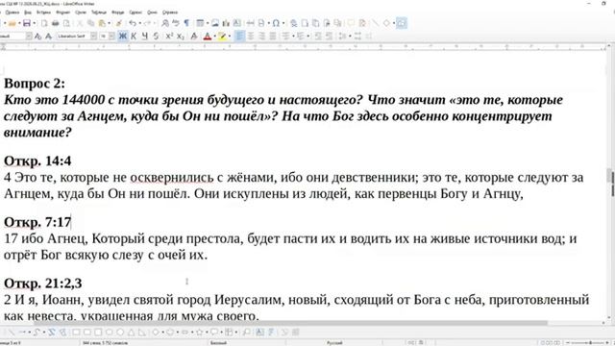
Task: Click the Find and Replace icon
Action: tap(165, 23)
